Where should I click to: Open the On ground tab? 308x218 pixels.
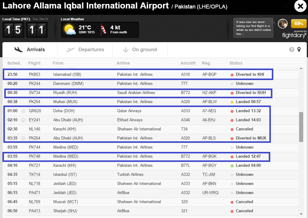click(x=140, y=50)
